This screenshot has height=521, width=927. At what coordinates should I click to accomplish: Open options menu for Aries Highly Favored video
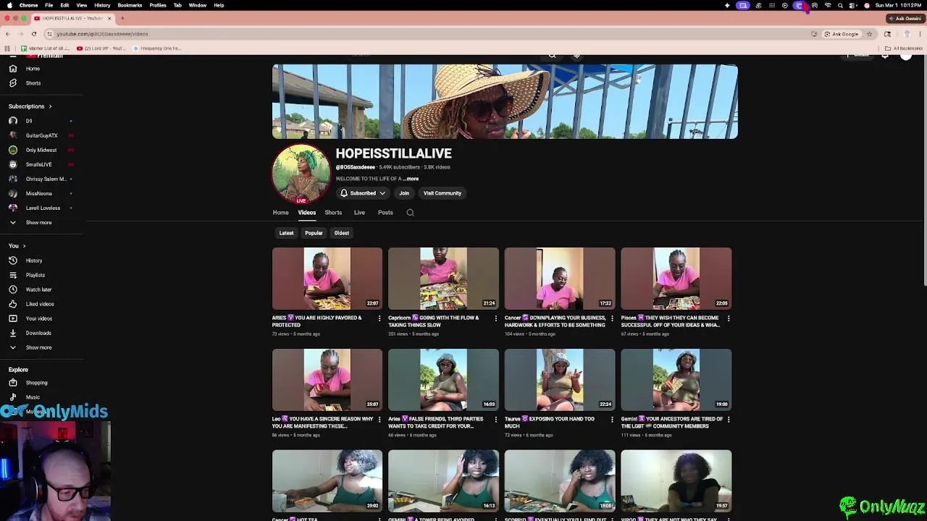(379, 318)
